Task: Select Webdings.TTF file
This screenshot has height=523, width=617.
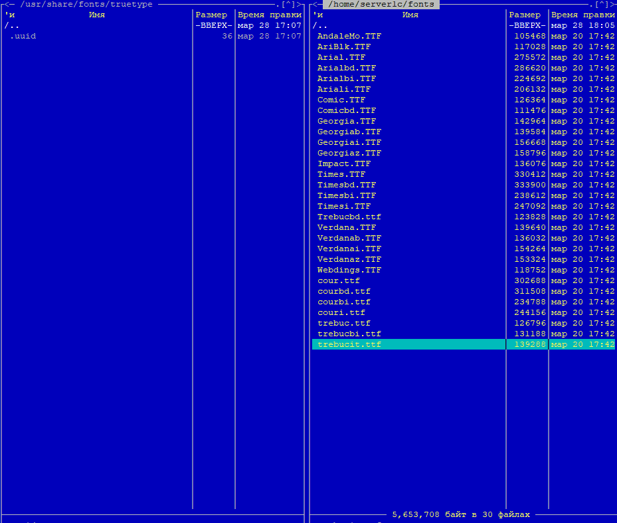Action: click(349, 270)
